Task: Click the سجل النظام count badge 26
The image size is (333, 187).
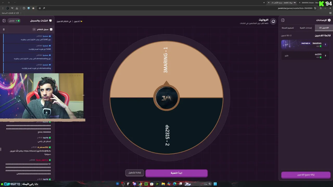Action: click(34, 29)
